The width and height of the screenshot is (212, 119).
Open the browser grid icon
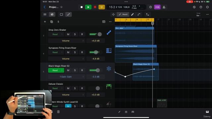(45, 15)
